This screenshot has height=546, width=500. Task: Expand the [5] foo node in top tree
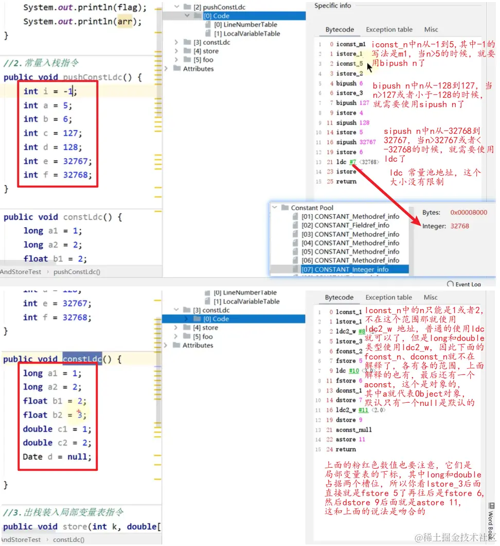[176, 60]
